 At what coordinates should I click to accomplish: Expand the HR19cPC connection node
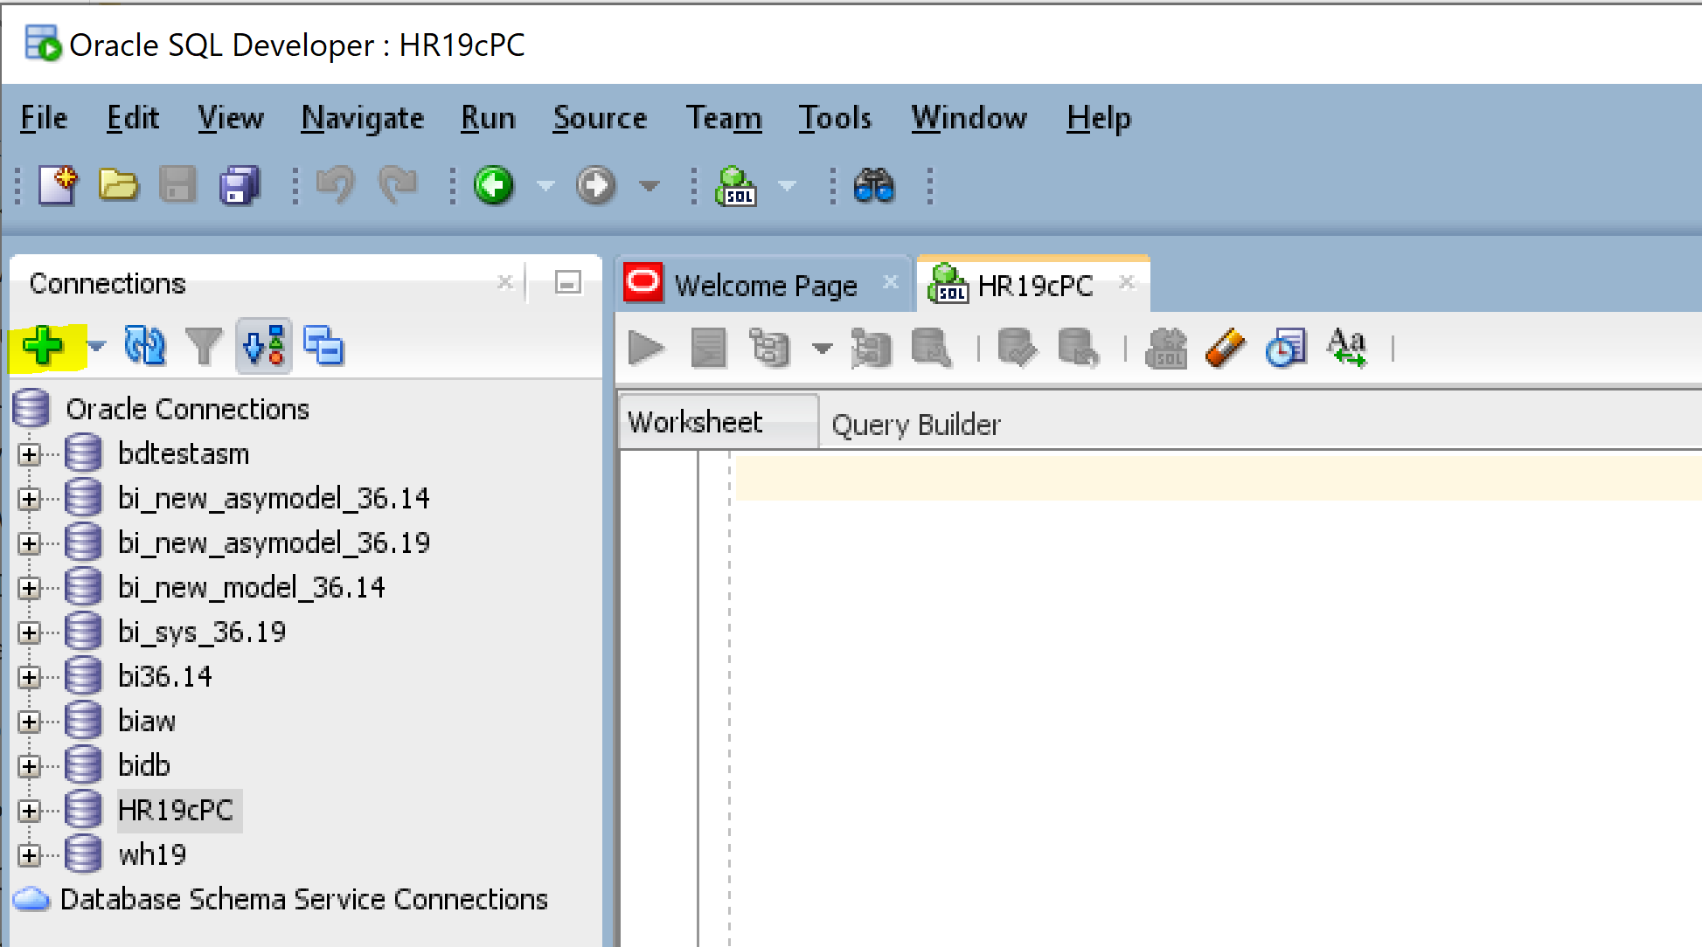[30, 811]
